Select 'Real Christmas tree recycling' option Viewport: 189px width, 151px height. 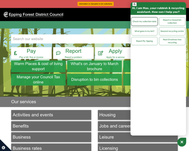(x=172, y=41)
